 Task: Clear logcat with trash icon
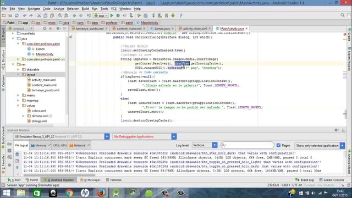point(17,154)
